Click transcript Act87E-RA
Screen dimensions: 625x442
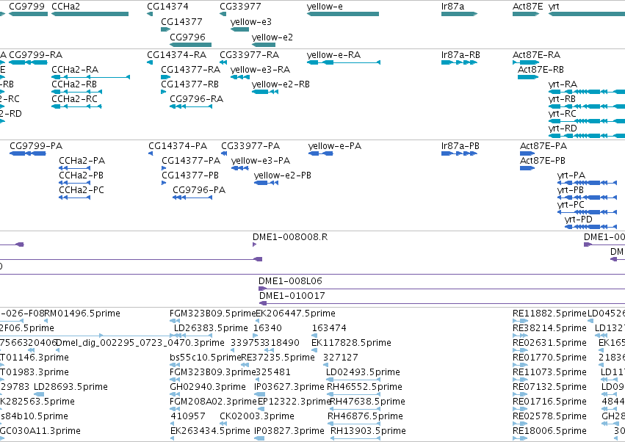pos(526,62)
